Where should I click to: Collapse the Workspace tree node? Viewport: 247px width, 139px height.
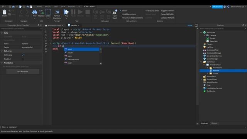point(201,32)
